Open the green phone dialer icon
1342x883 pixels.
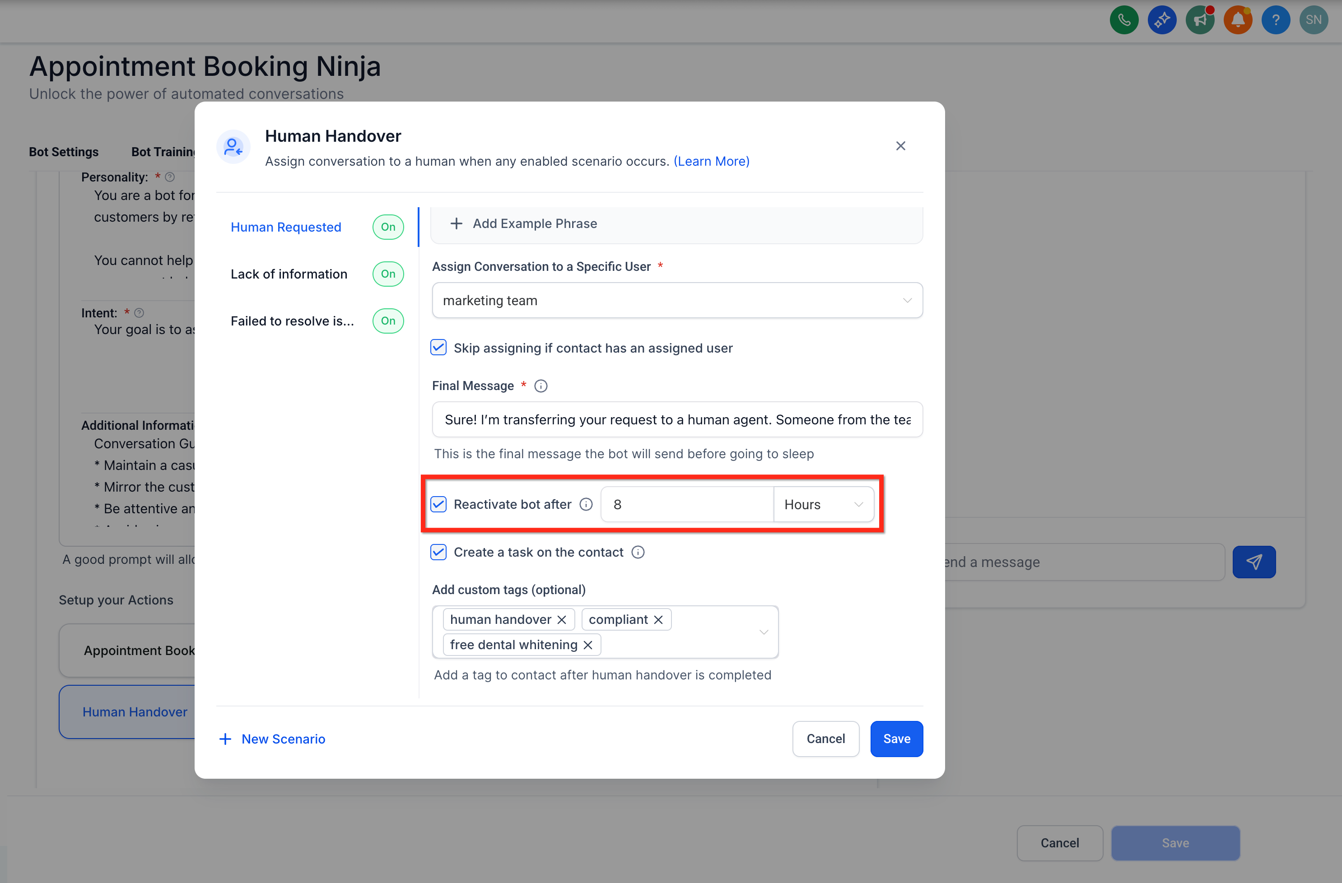pos(1124,20)
